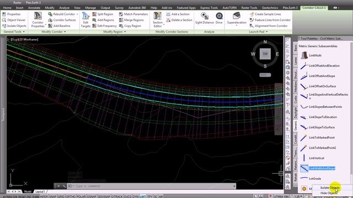Select LinkVertical subassembly
The width and height of the screenshot is (353, 198).
pyautogui.click(x=313, y=158)
